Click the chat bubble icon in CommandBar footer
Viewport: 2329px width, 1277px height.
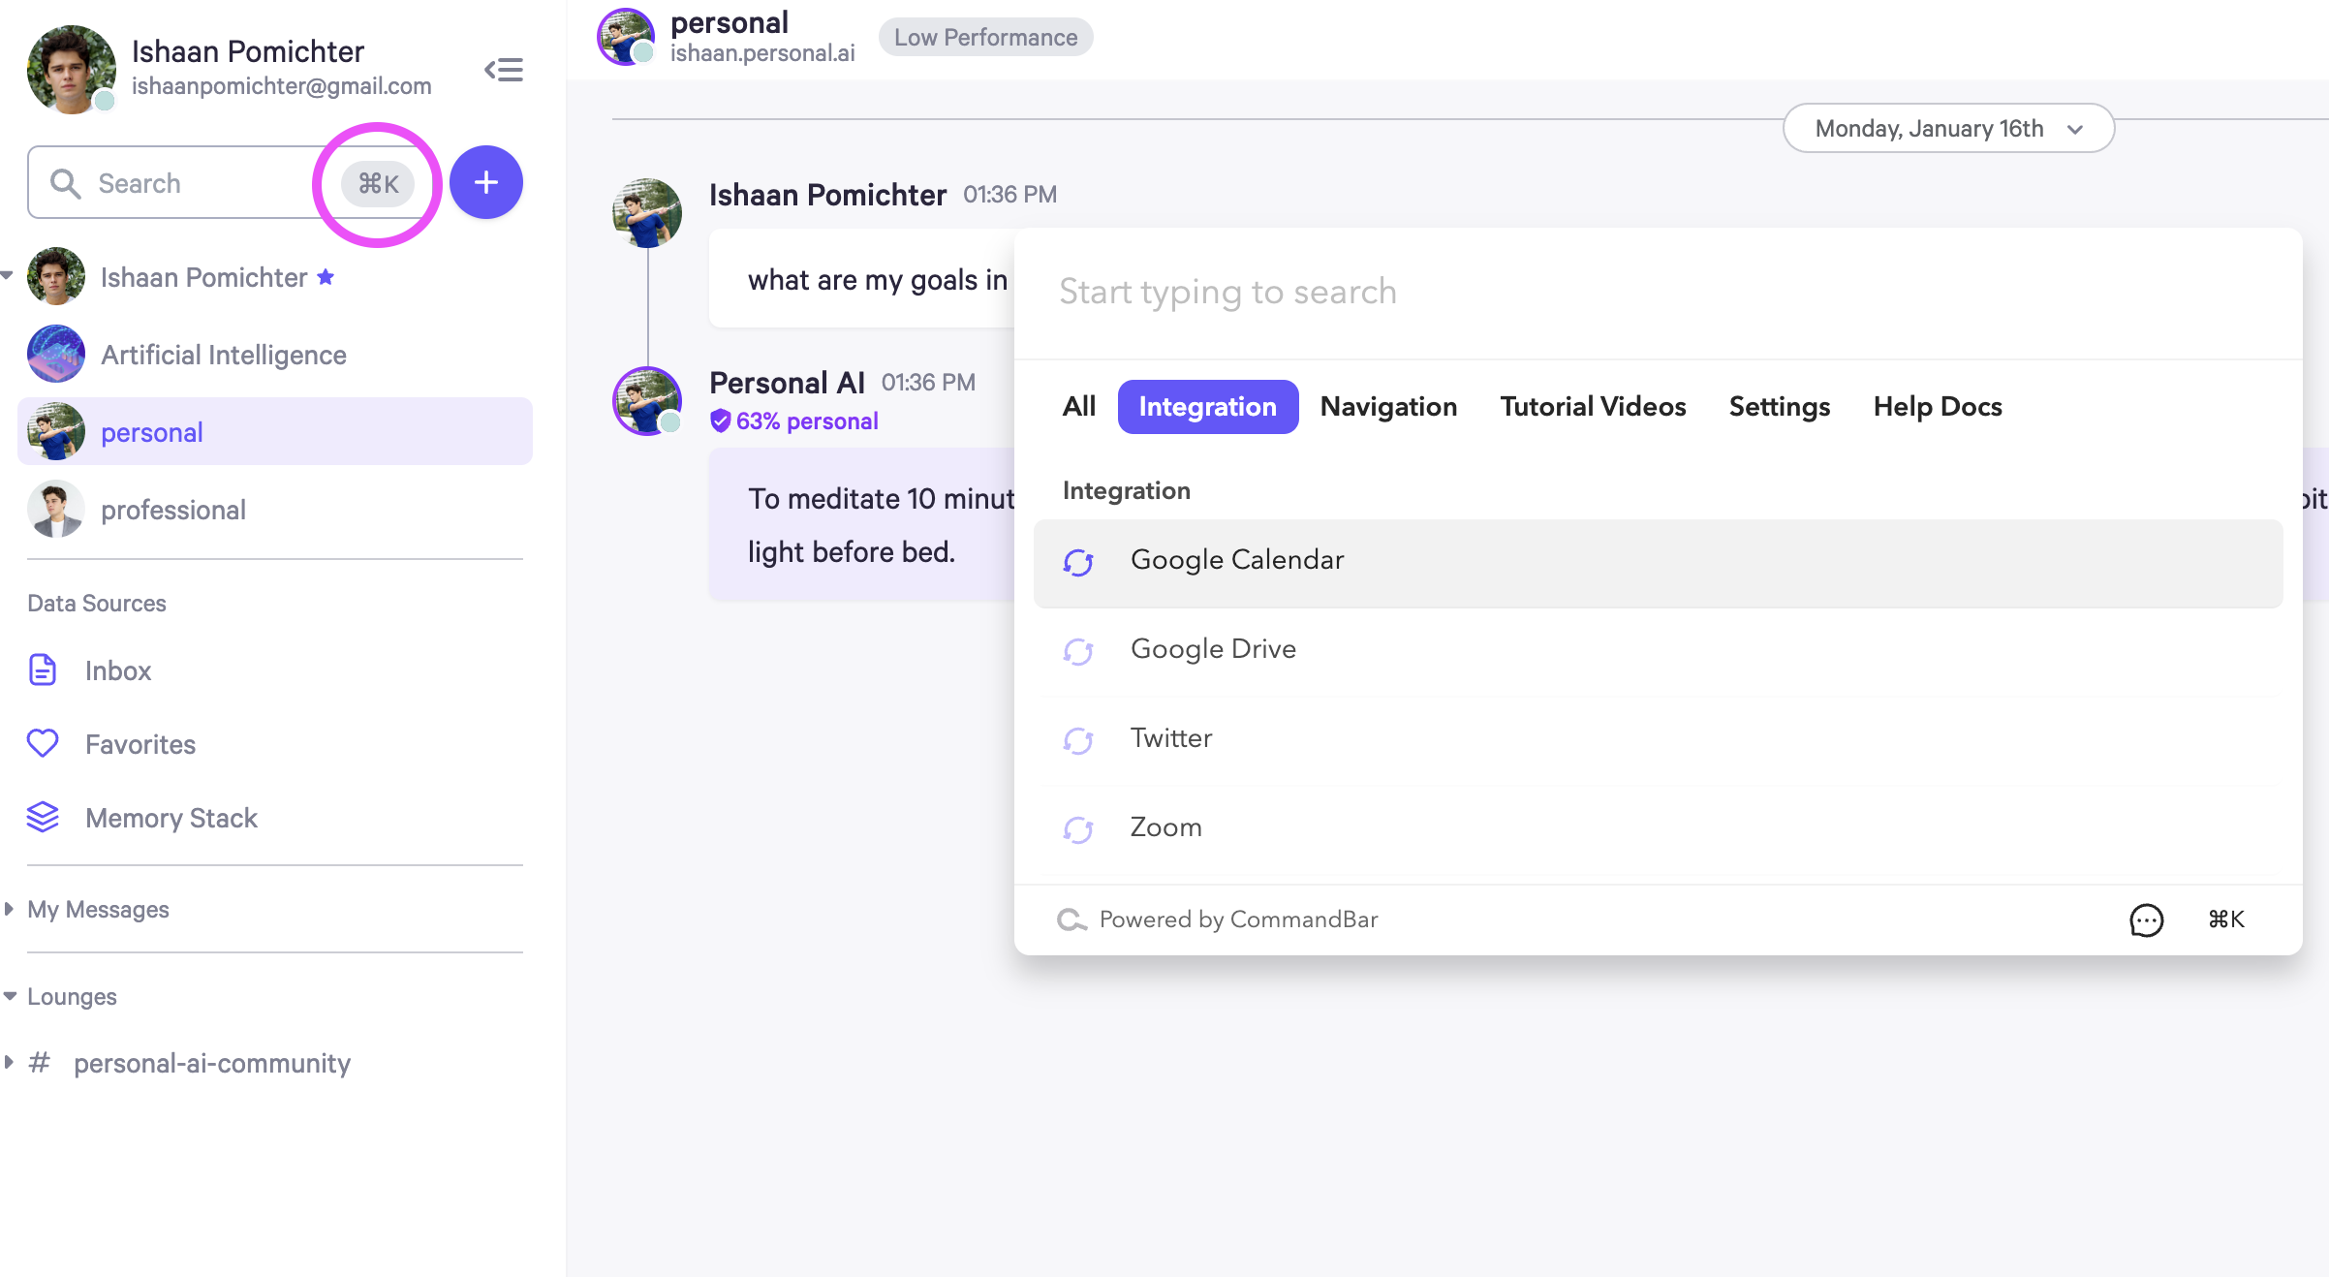(2146, 919)
